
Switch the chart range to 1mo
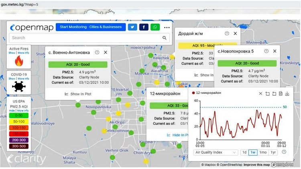tap(263, 153)
